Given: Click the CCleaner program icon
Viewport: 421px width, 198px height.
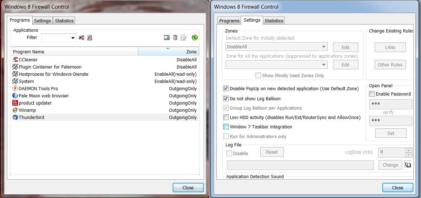Looking at the screenshot, I should click(x=15, y=60).
